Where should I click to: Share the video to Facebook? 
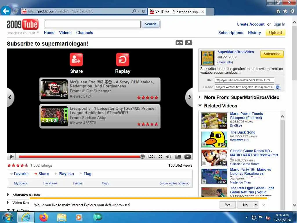50,183
